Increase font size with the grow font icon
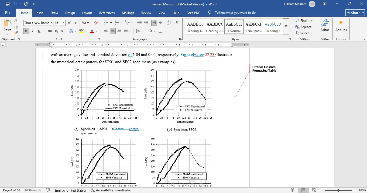This screenshot has width=367, height=193. [x=70, y=23]
